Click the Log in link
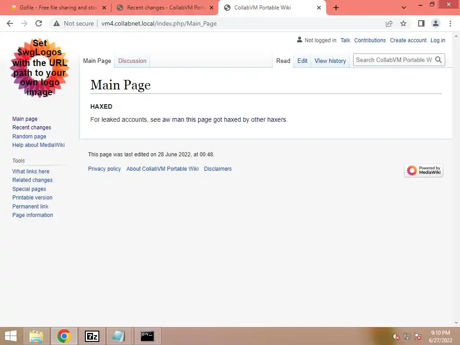Screen dimensions: 460x345 (438, 40)
